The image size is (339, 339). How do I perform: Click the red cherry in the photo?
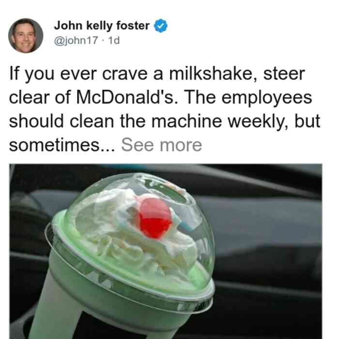point(155,218)
